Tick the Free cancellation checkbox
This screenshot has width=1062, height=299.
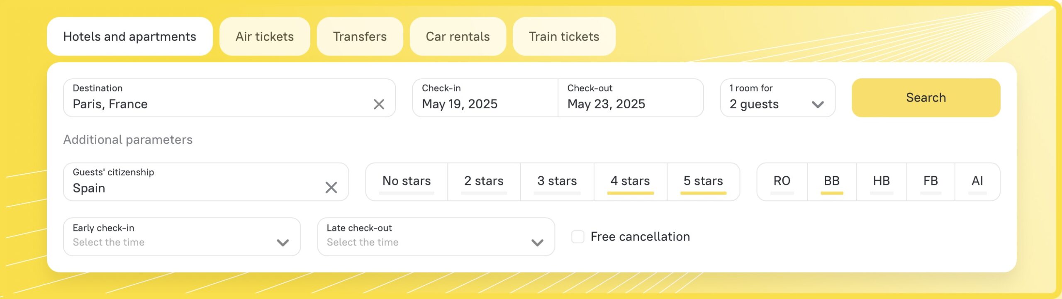coord(578,237)
